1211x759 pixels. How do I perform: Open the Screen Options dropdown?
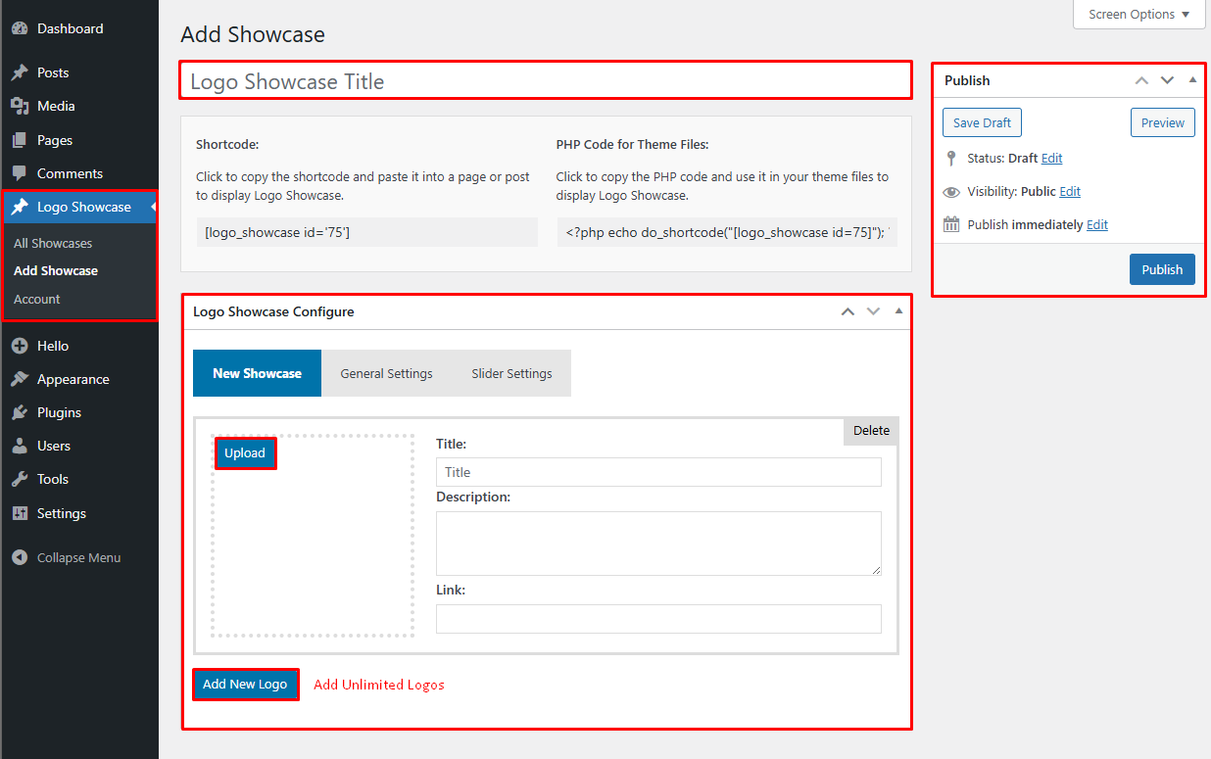pos(1138,15)
